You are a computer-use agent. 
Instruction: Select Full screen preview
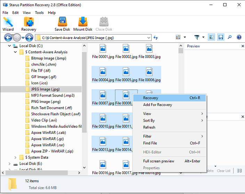170,161
